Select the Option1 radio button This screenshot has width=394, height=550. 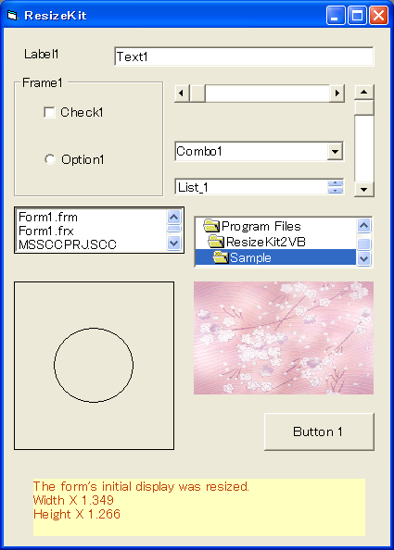pos(50,159)
